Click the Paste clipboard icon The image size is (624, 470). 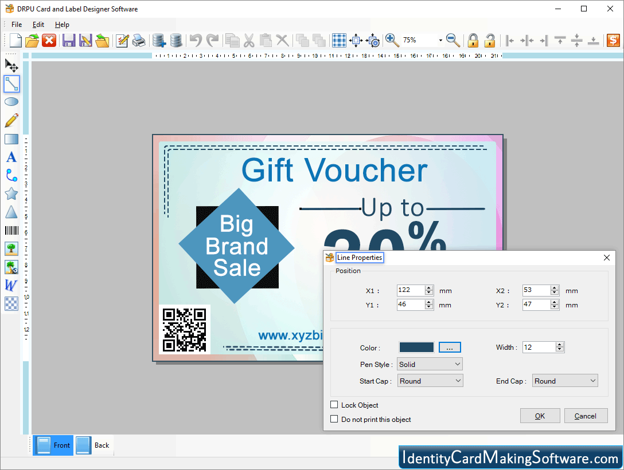click(266, 40)
